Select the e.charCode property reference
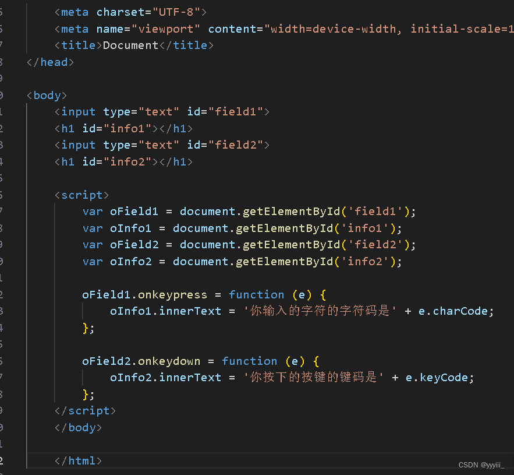514x475 pixels. [453, 311]
